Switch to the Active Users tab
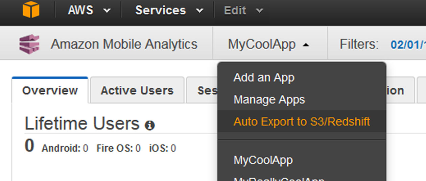This screenshot has height=181, width=426. 137,90
